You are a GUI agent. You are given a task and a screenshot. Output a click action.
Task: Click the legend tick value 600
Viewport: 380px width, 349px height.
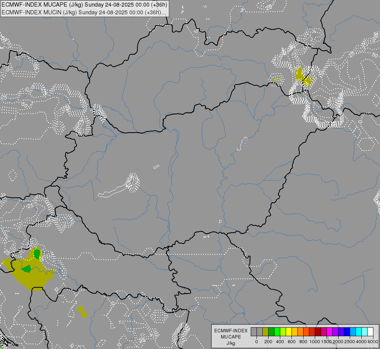click(x=292, y=342)
